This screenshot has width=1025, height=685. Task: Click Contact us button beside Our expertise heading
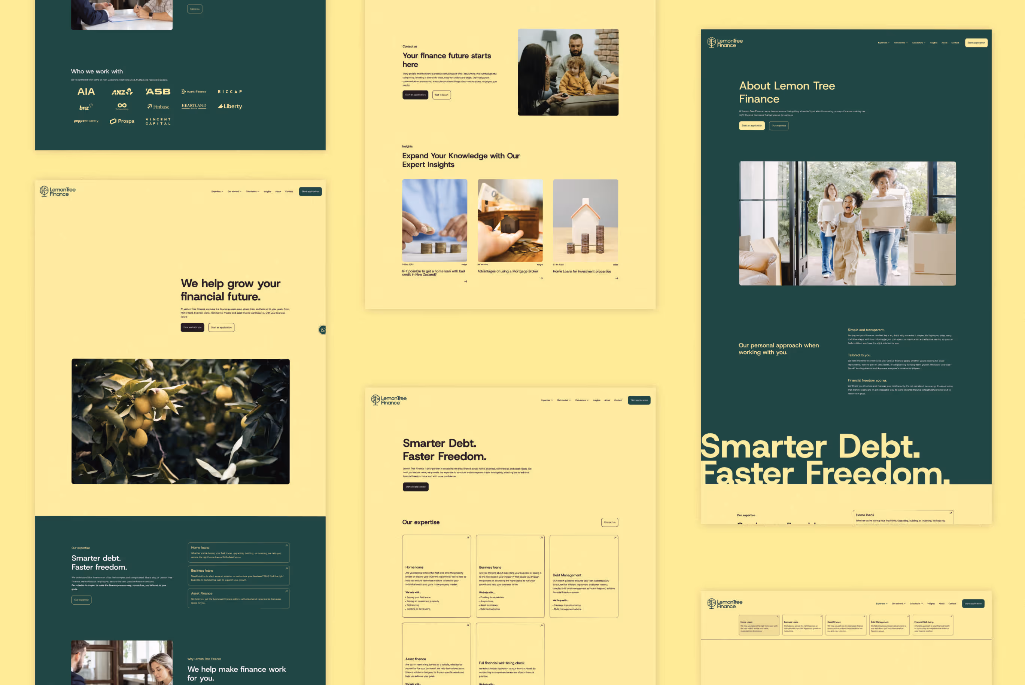[x=609, y=523]
